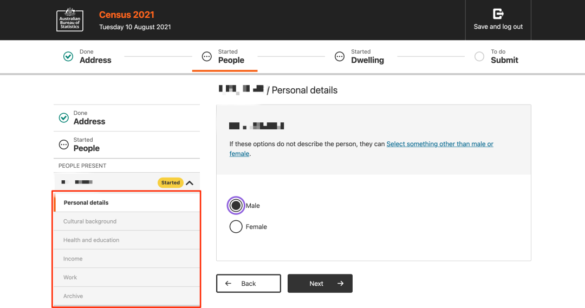
Task: Click the yellow Started status badge
Action: point(170,183)
